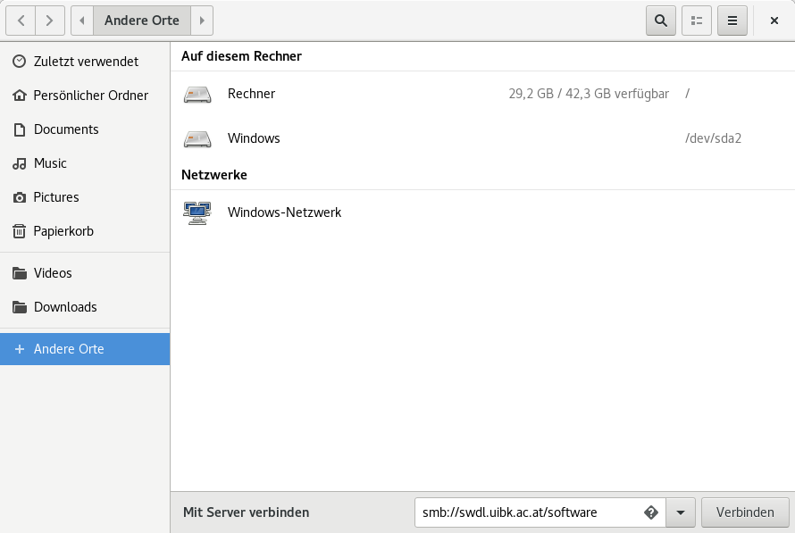This screenshot has height=533, width=795.
Task: Click the server address help icon
Action: point(651,512)
